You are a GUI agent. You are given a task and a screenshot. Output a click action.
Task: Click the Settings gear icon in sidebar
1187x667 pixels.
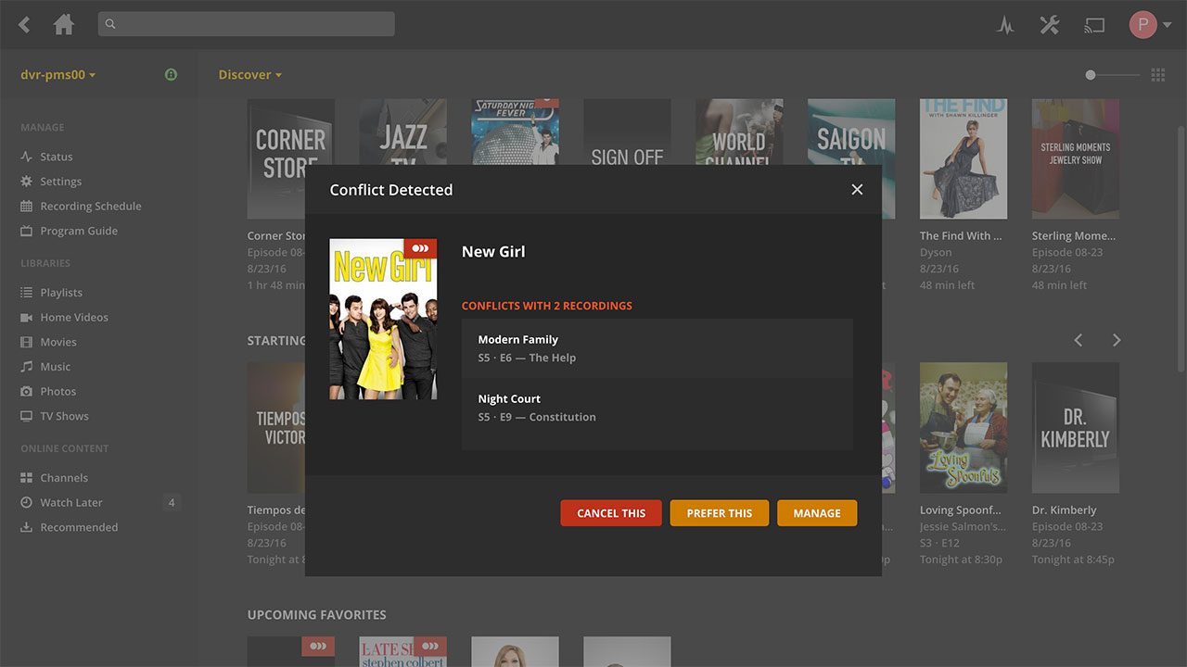tap(27, 182)
